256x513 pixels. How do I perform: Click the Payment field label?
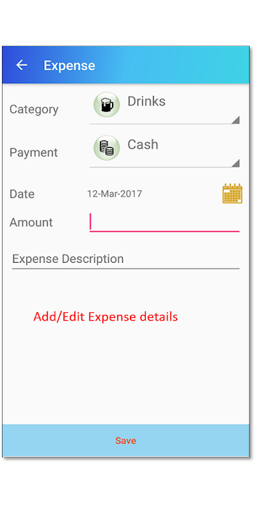34,153
